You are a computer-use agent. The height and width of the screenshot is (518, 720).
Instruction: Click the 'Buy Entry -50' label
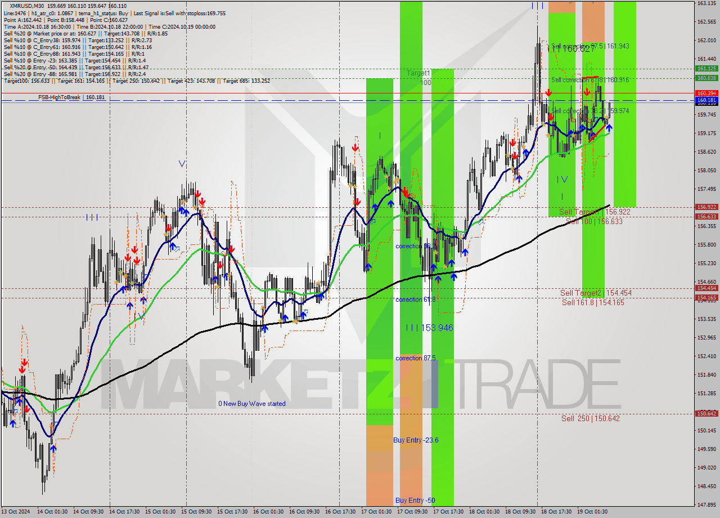click(x=416, y=500)
